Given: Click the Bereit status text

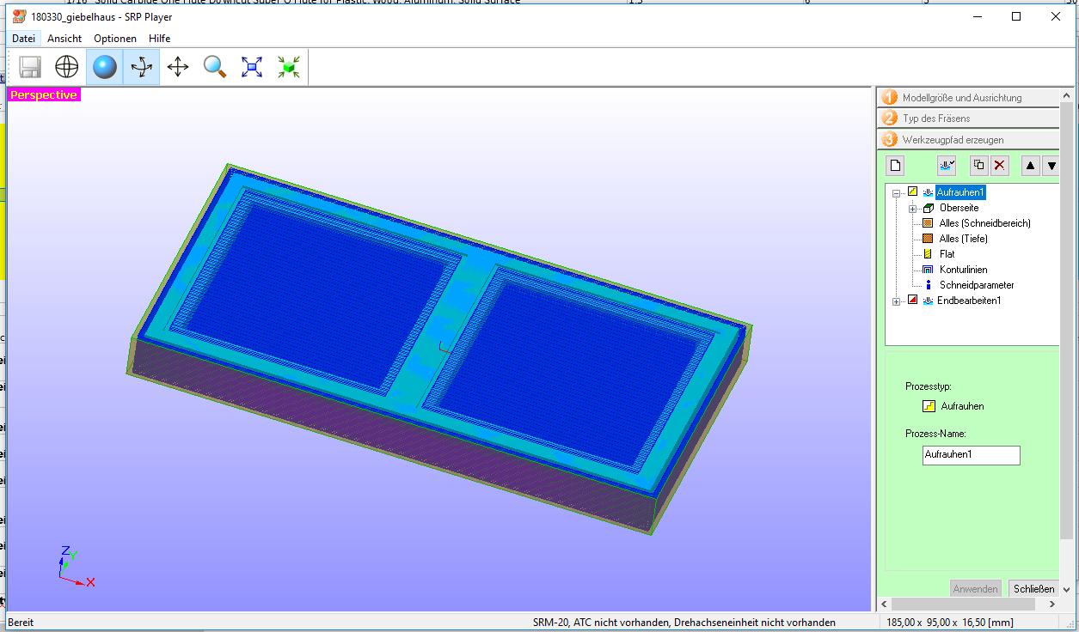Looking at the screenshot, I should (x=21, y=623).
